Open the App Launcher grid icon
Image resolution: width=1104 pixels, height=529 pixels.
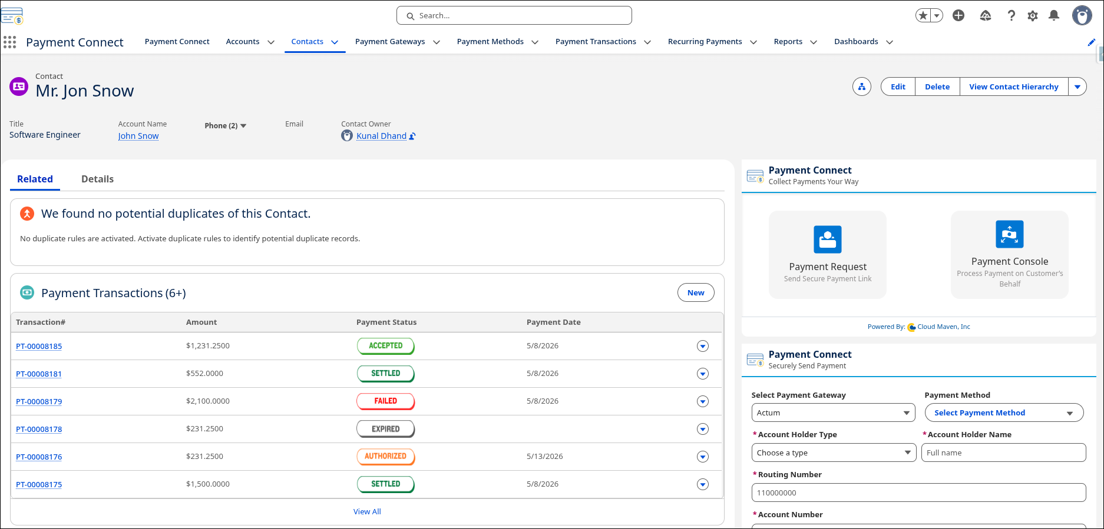[9, 42]
